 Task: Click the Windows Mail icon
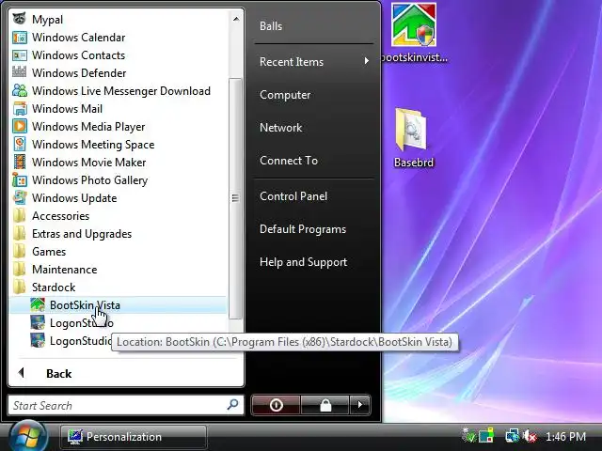[19, 109]
